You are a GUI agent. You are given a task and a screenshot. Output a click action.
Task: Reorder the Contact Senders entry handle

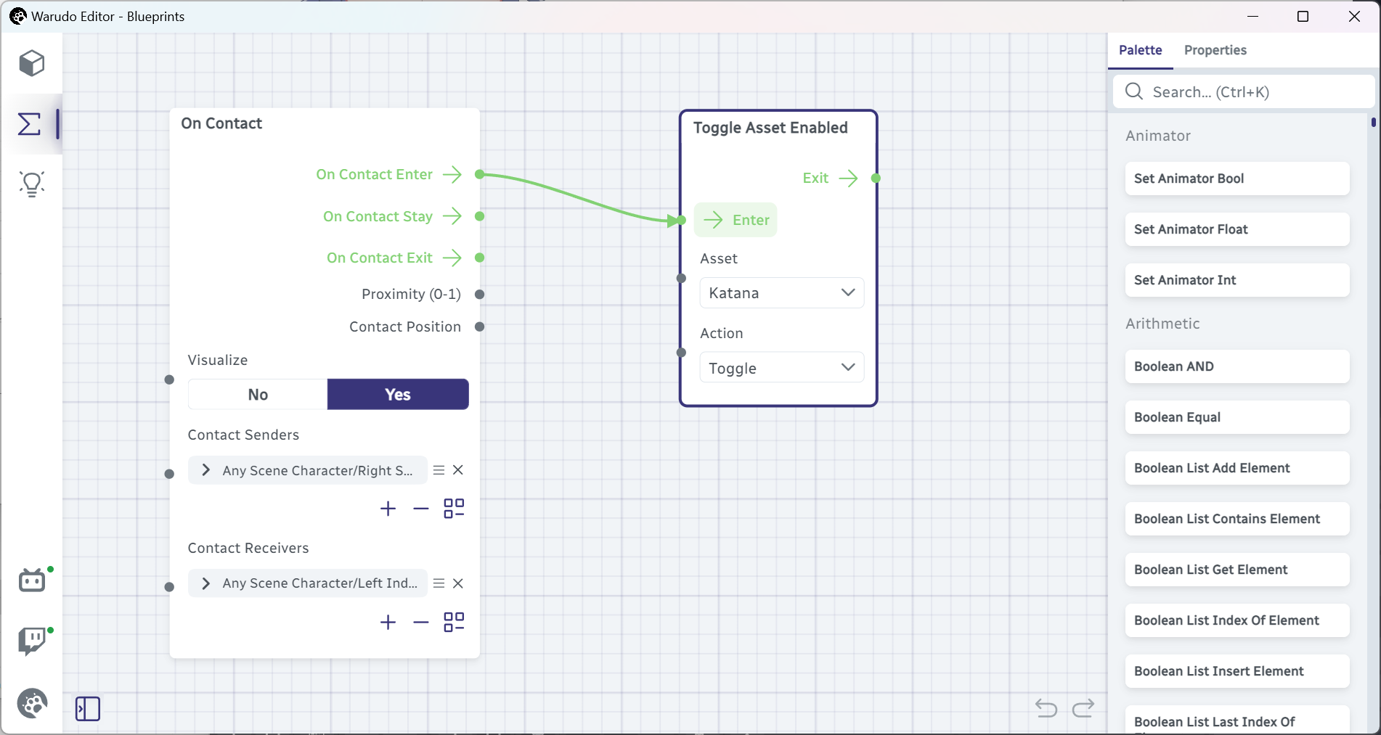(439, 470)
